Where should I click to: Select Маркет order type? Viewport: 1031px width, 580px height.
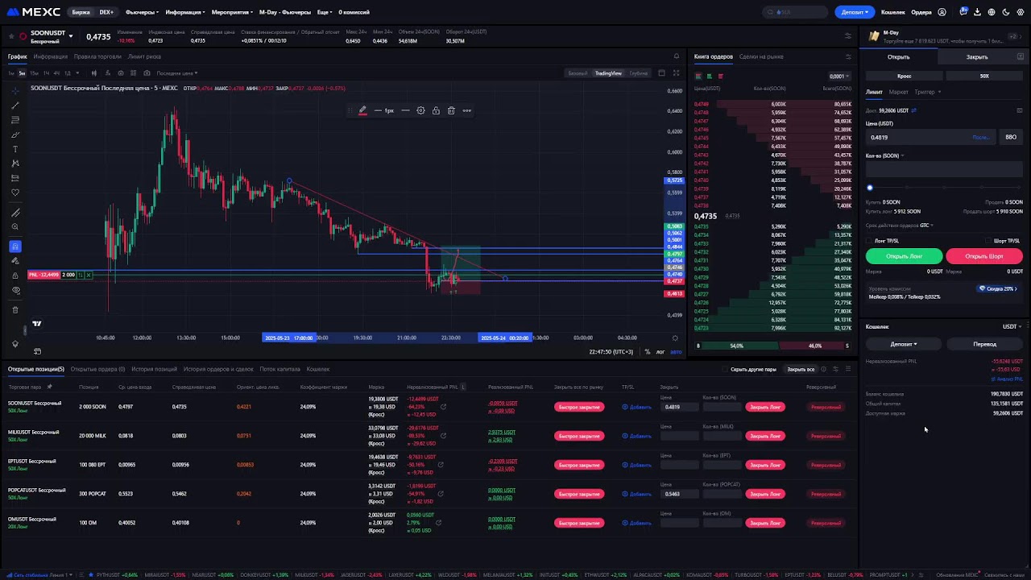pos(898,92)
